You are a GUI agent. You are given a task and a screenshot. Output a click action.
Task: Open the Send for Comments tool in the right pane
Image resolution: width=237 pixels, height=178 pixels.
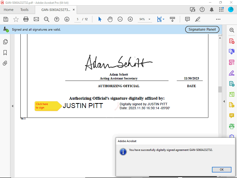pos(231,105)
